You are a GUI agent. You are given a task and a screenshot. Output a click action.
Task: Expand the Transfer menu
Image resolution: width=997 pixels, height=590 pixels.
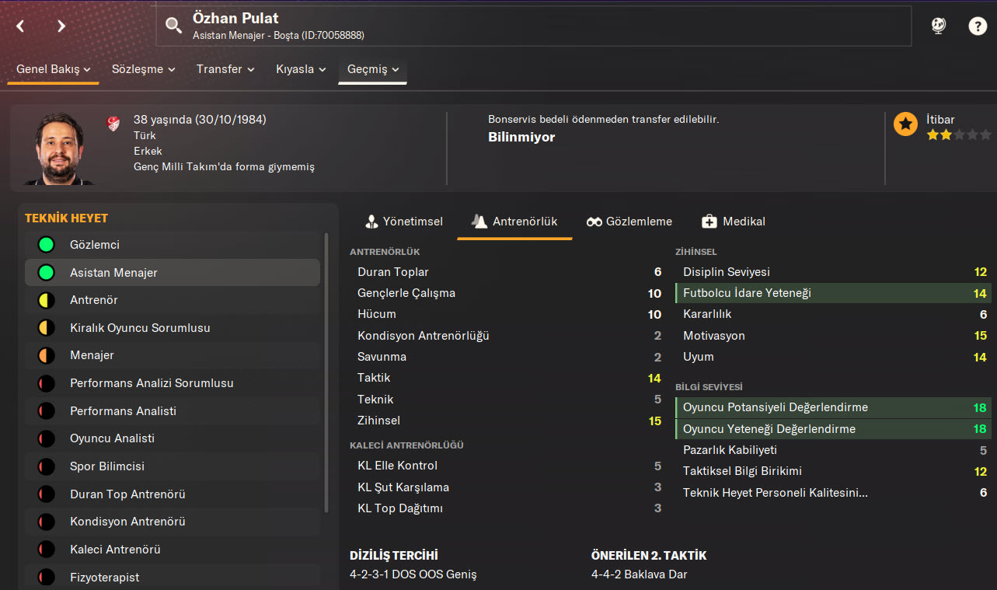(225, 69)
